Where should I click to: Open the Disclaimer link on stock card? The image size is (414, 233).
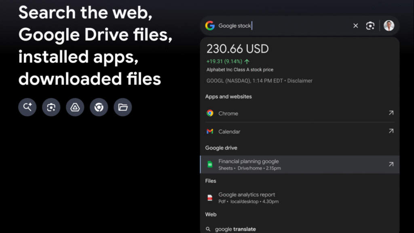tap(300, 80)
